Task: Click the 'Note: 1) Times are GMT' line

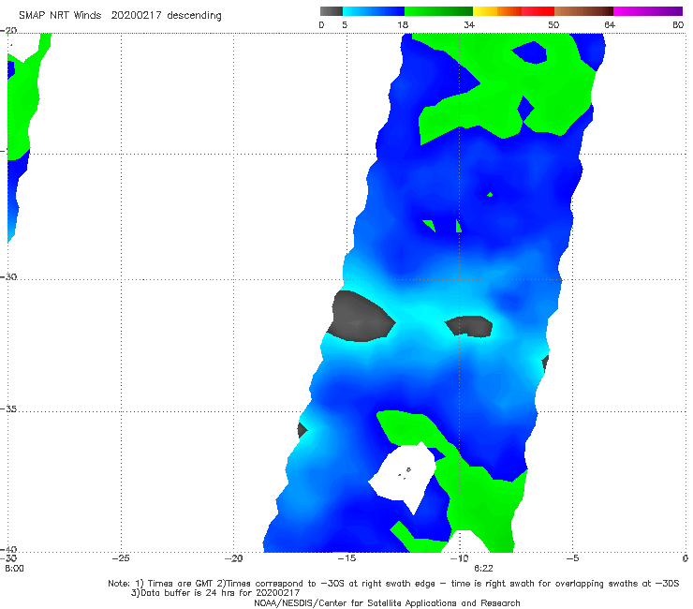Action: pyautogui.click(x=393, y=584)
